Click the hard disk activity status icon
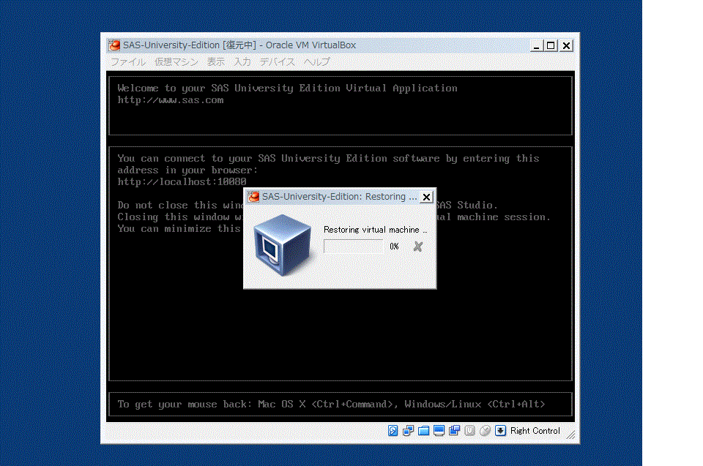 (x=393, y=431)
